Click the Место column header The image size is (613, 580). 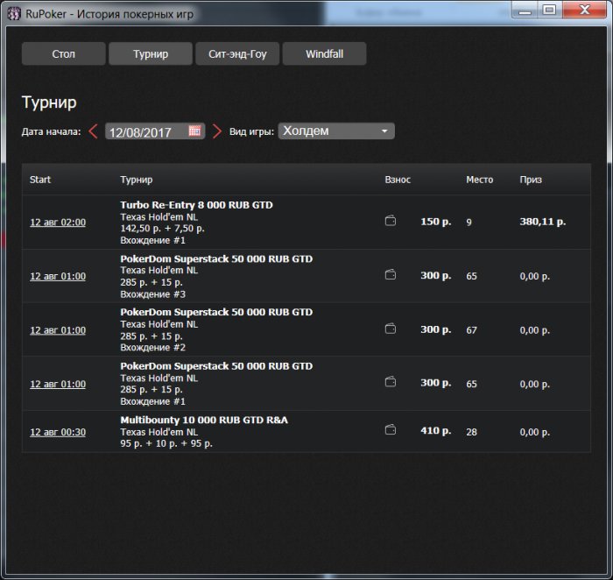[479, 180]
